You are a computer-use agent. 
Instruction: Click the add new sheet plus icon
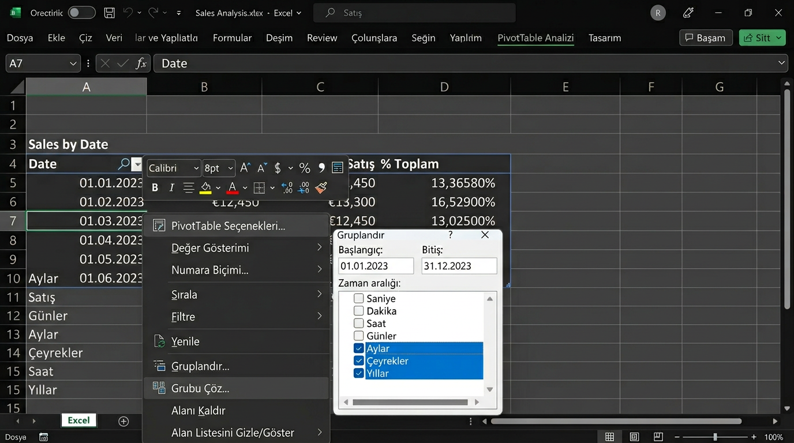(123, 421)
